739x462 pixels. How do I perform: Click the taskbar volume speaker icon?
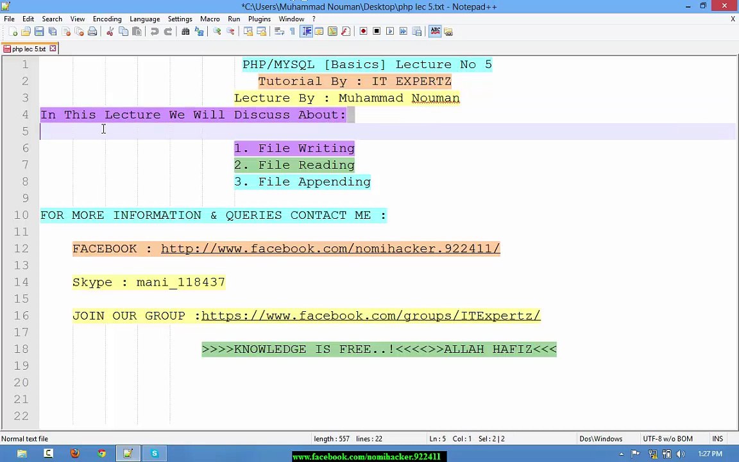(681, 454)
